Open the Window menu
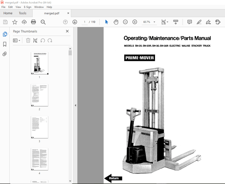Image resolution: width=225 pixels, height=184 pixels. (39, 7)
